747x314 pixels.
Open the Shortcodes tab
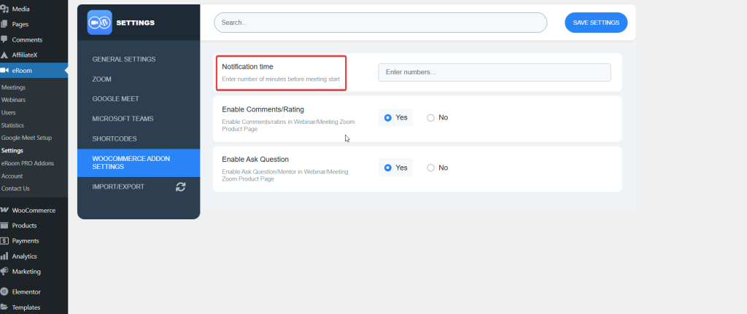click(x=139, y=139)
